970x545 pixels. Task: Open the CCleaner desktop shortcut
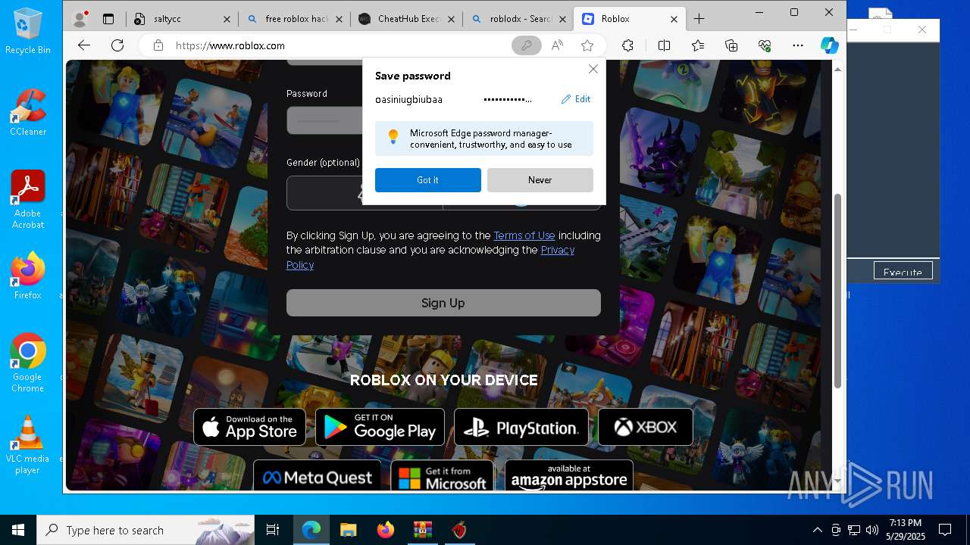point(28,113)
